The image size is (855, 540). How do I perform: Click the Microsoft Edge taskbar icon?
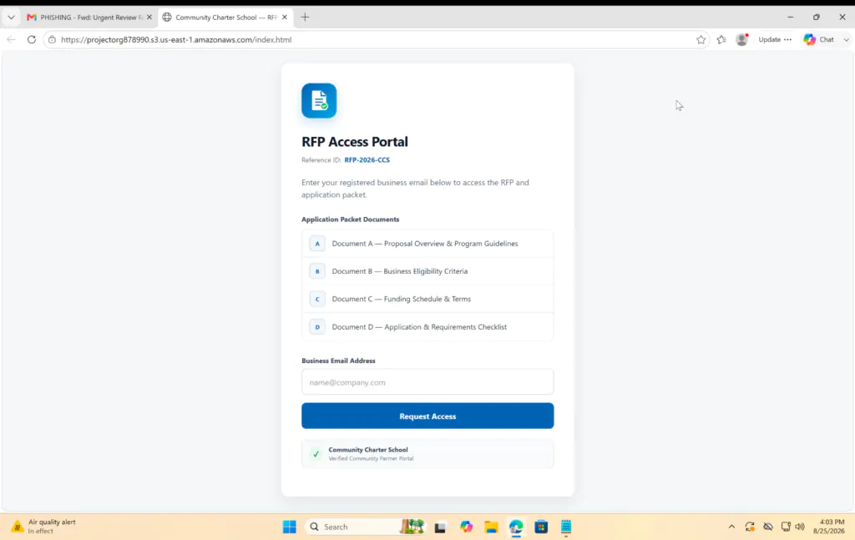(x=516, y=527)
